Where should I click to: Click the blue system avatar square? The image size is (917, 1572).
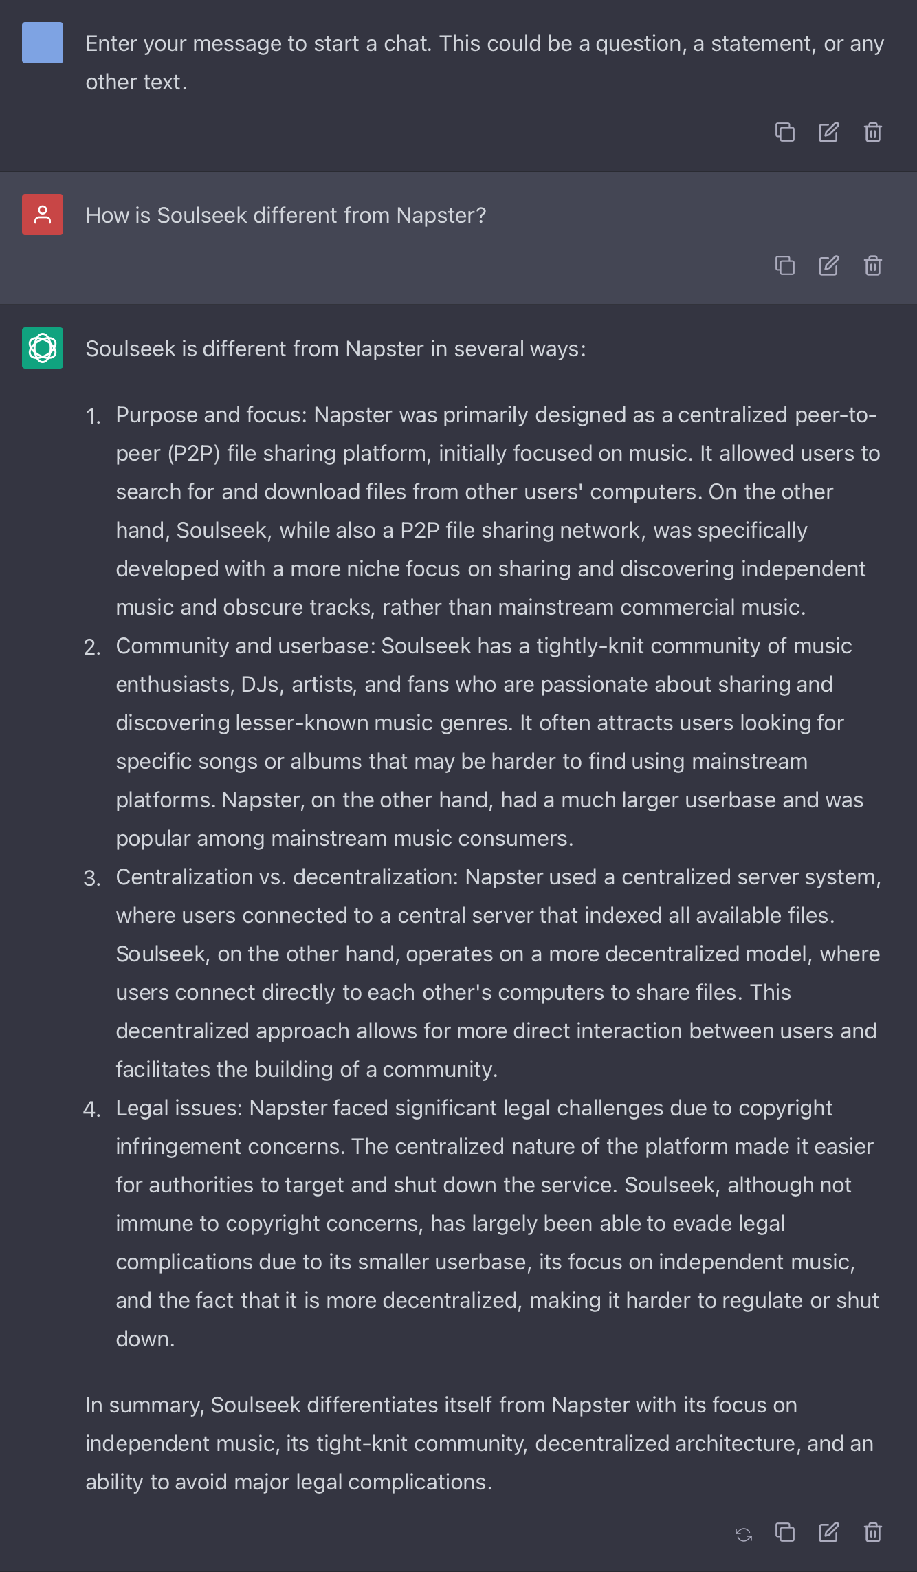click(x=43, y=43)
